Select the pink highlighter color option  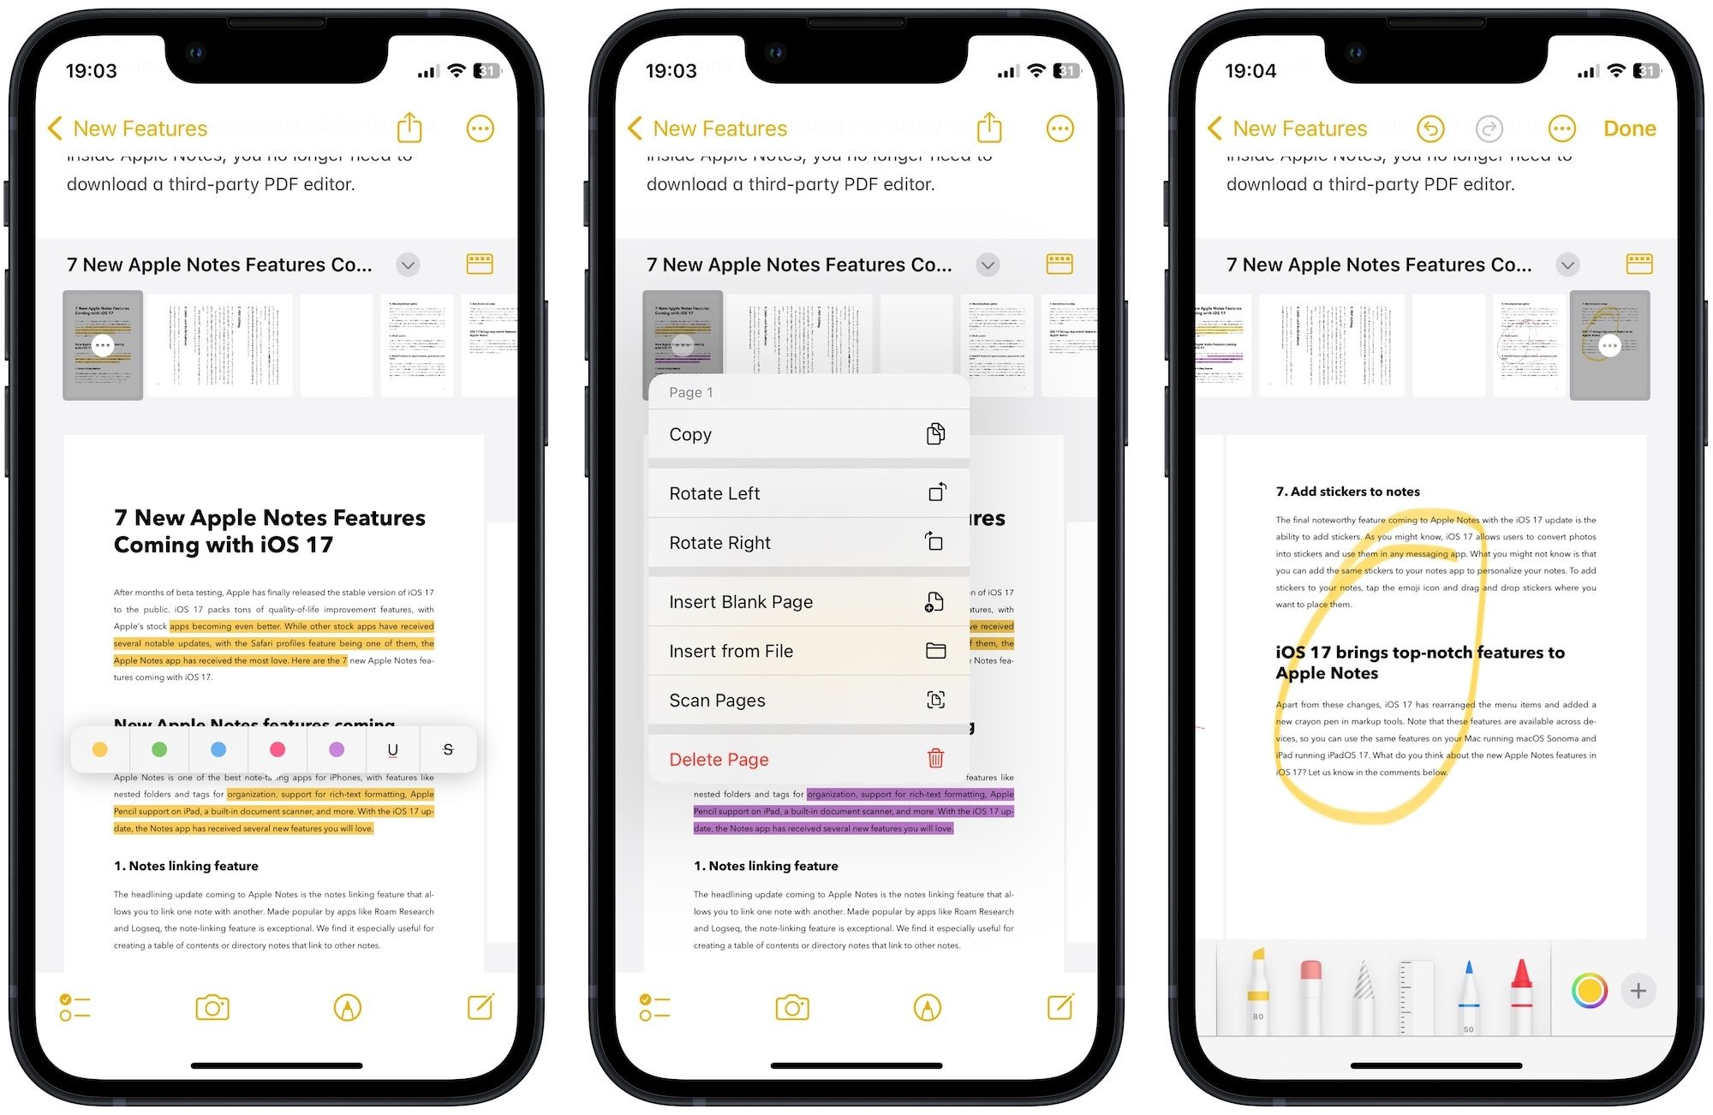pos(273,748)
